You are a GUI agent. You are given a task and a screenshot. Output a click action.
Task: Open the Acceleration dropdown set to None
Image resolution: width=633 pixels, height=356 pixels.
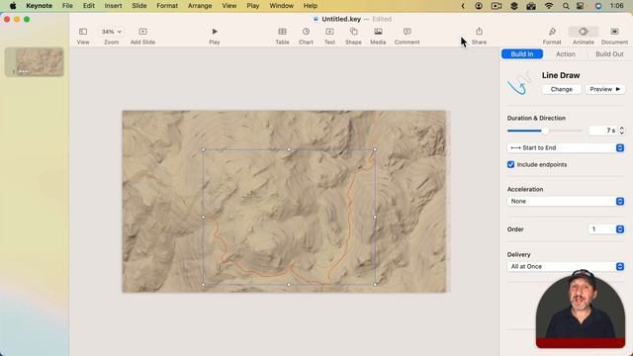coord(566,201)
